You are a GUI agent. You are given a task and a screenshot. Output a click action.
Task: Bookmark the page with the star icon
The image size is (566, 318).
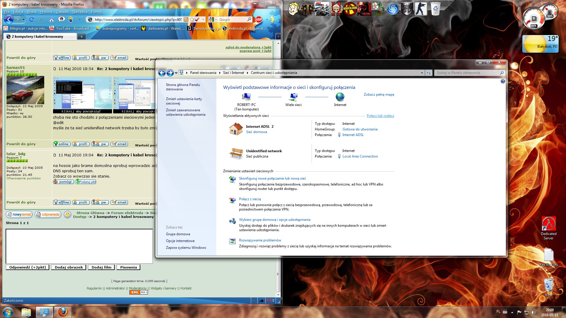pos(192,19)
